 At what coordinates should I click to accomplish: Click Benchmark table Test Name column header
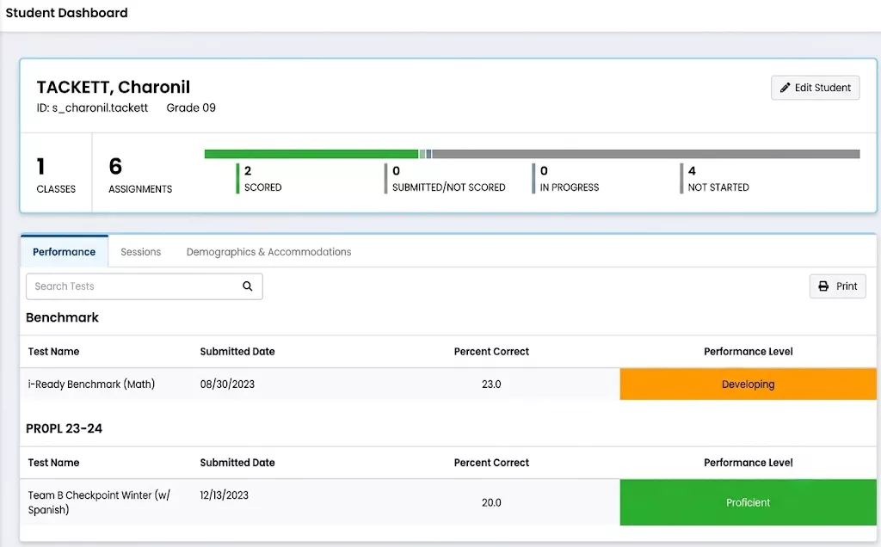point(53,352)
